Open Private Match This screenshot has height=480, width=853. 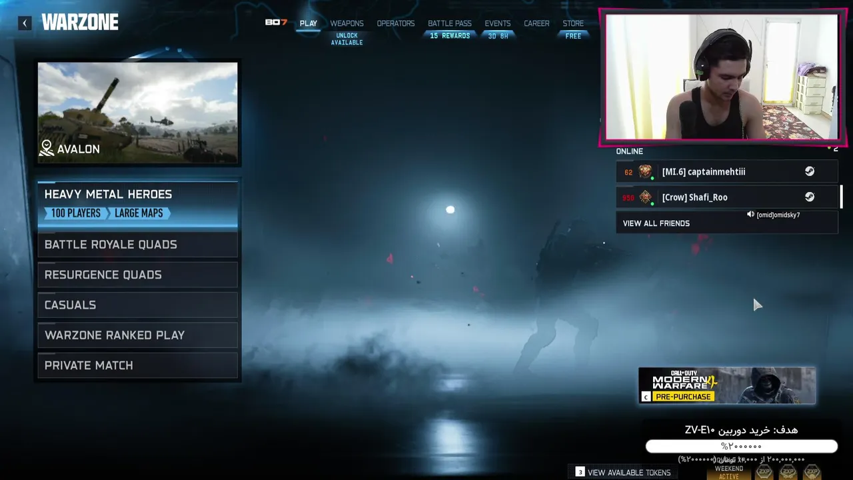pos(138,365)
